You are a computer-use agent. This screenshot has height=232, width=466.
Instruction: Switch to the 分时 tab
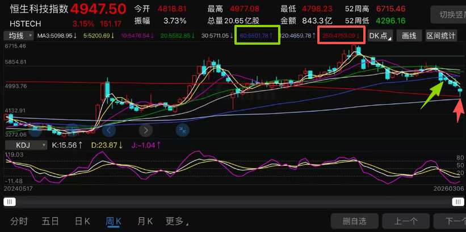click(x=19, y=221)
